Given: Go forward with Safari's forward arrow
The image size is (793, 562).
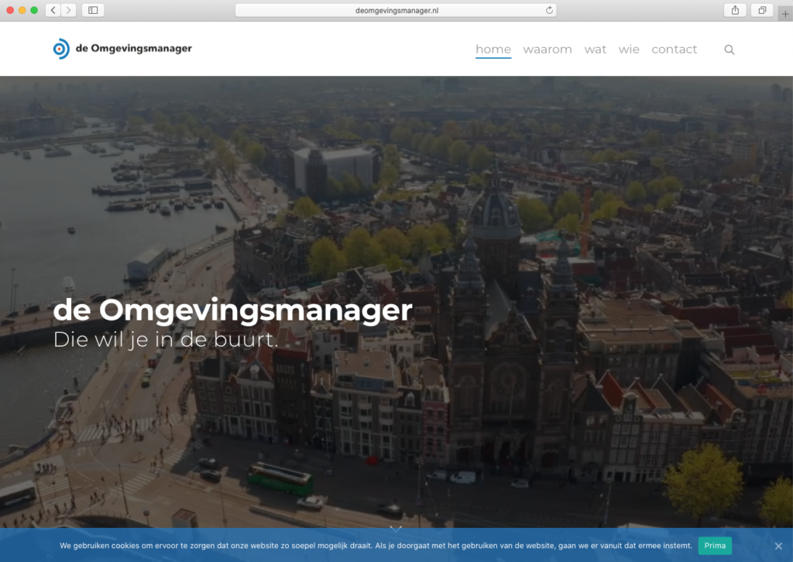Looking at the screenshot, I should pos(69,10).
